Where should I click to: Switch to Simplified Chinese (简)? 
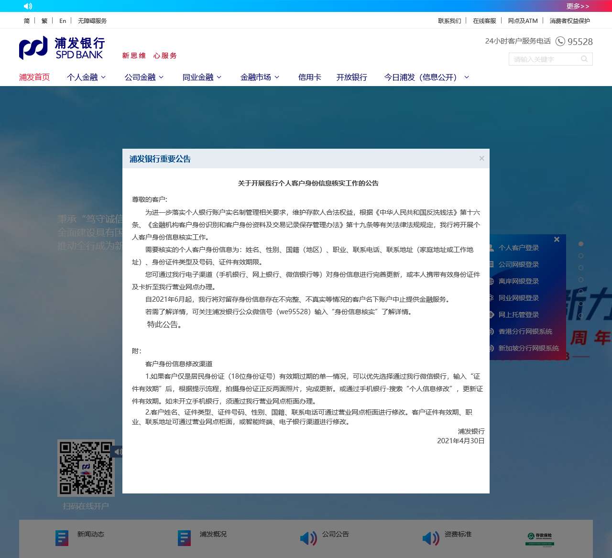(x=27, y=21)
